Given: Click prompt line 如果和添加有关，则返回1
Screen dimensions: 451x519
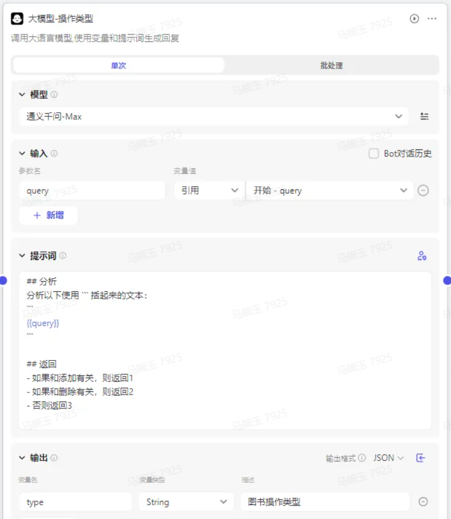Looking at the screenshot, I should pyautogui.click(x=80, y=378).
